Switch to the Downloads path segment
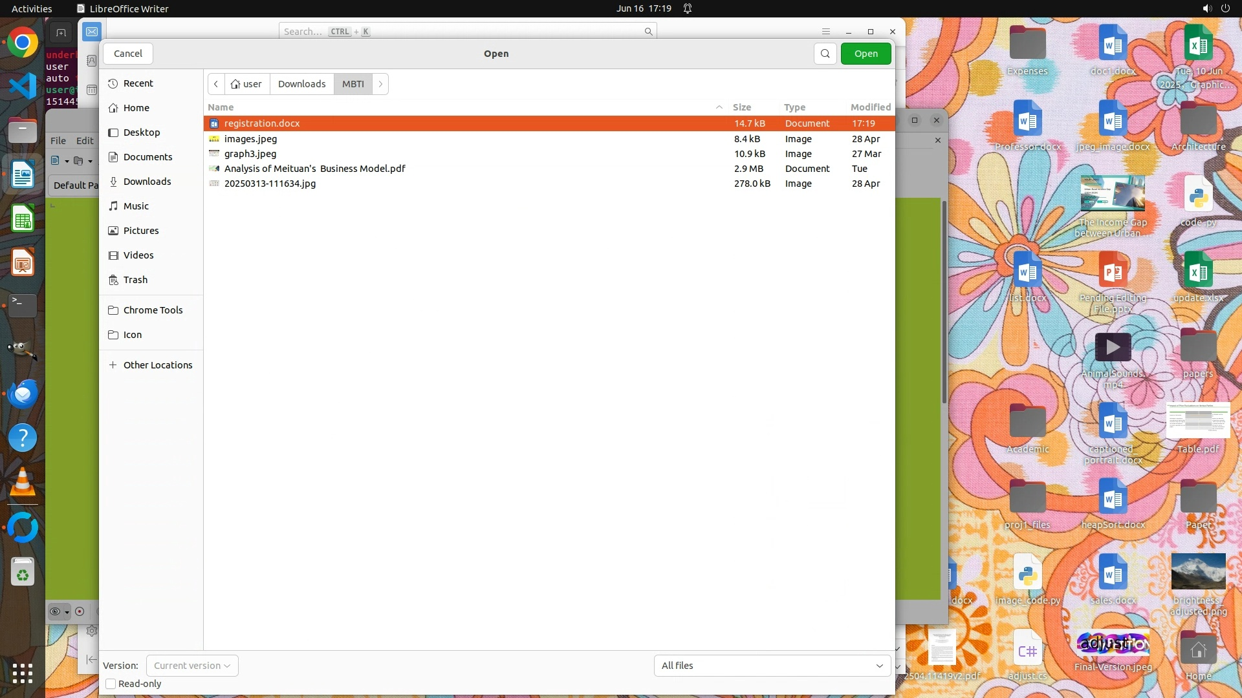 tap(301, 84)
